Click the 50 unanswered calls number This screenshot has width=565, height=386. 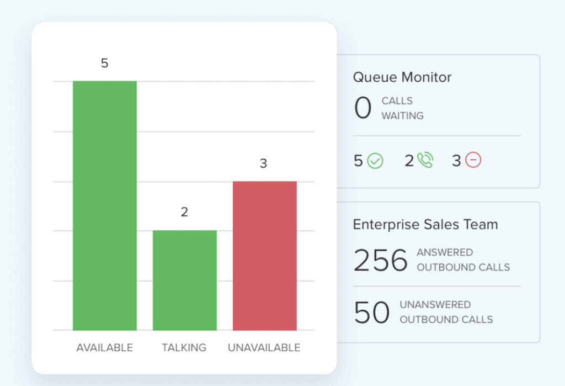372,313
